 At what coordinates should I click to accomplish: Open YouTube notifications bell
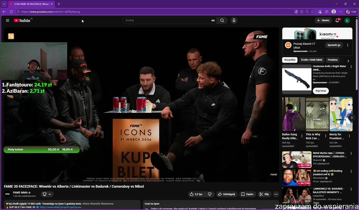[x=337, y=20]
